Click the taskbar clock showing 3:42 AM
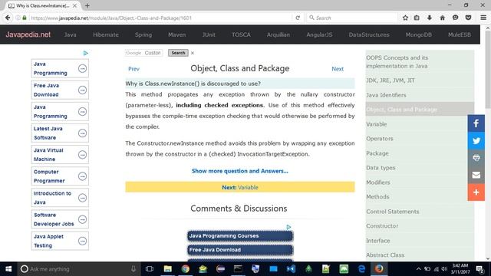491x276 pixels. (x=460, y=269)
